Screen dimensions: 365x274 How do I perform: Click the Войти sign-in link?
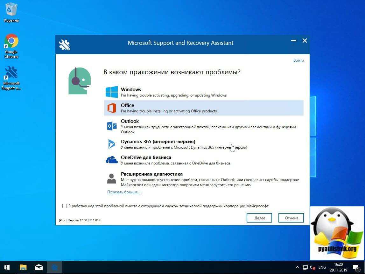[298, 60]
